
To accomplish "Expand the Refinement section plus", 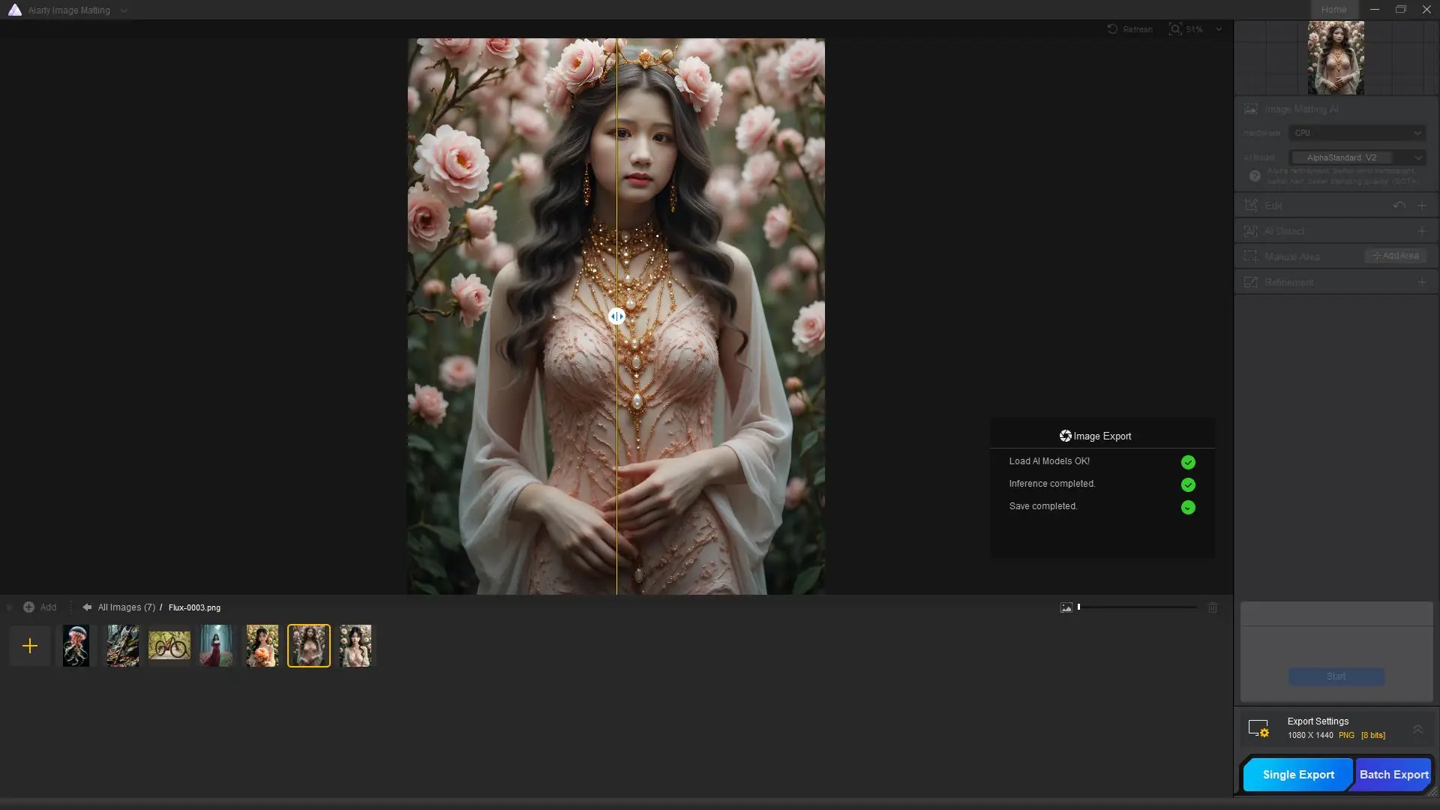I will (1421, 282).
